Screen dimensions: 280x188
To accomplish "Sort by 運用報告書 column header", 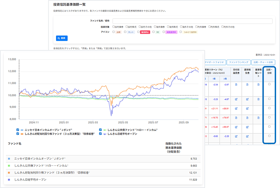I will pyautogui.click(x=247, y=71).
